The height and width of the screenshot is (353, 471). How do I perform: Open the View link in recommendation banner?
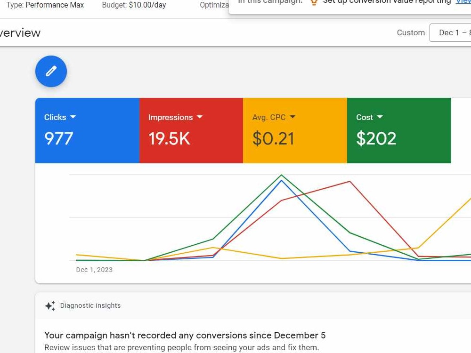point(463,1)
